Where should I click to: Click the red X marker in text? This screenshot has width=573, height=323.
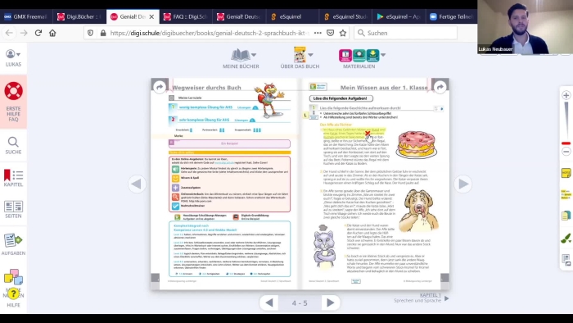[x=368, y=134]
